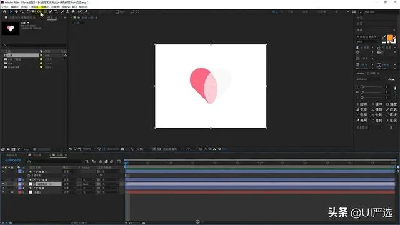400x225 pixels.
Task: Toggle the Snapping checkbox in the toolbar
Action: (x=117, y=12)
